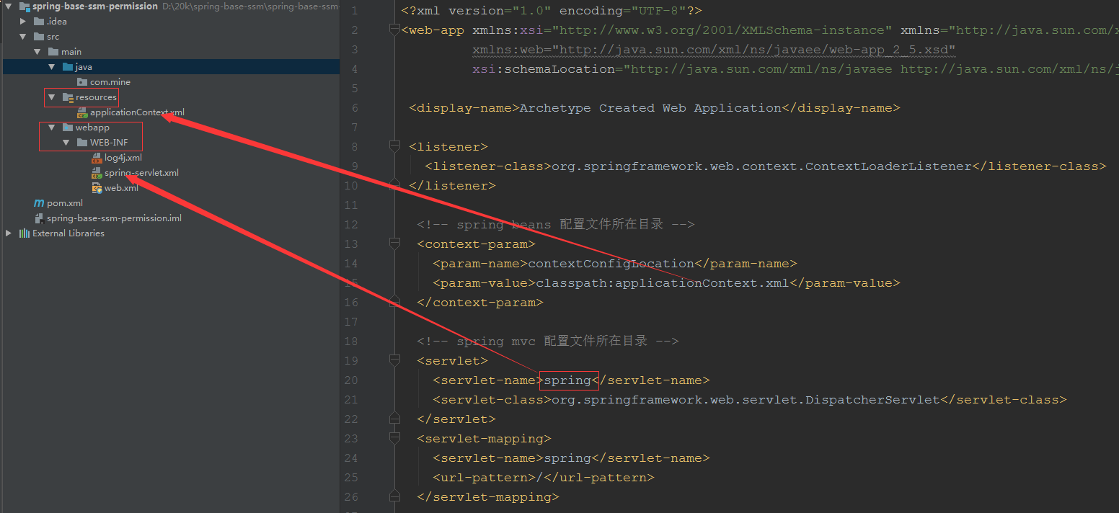Collapse the main folder arrow
The width and height of the screenshot is (1119, 513).
tap(37, 52)
